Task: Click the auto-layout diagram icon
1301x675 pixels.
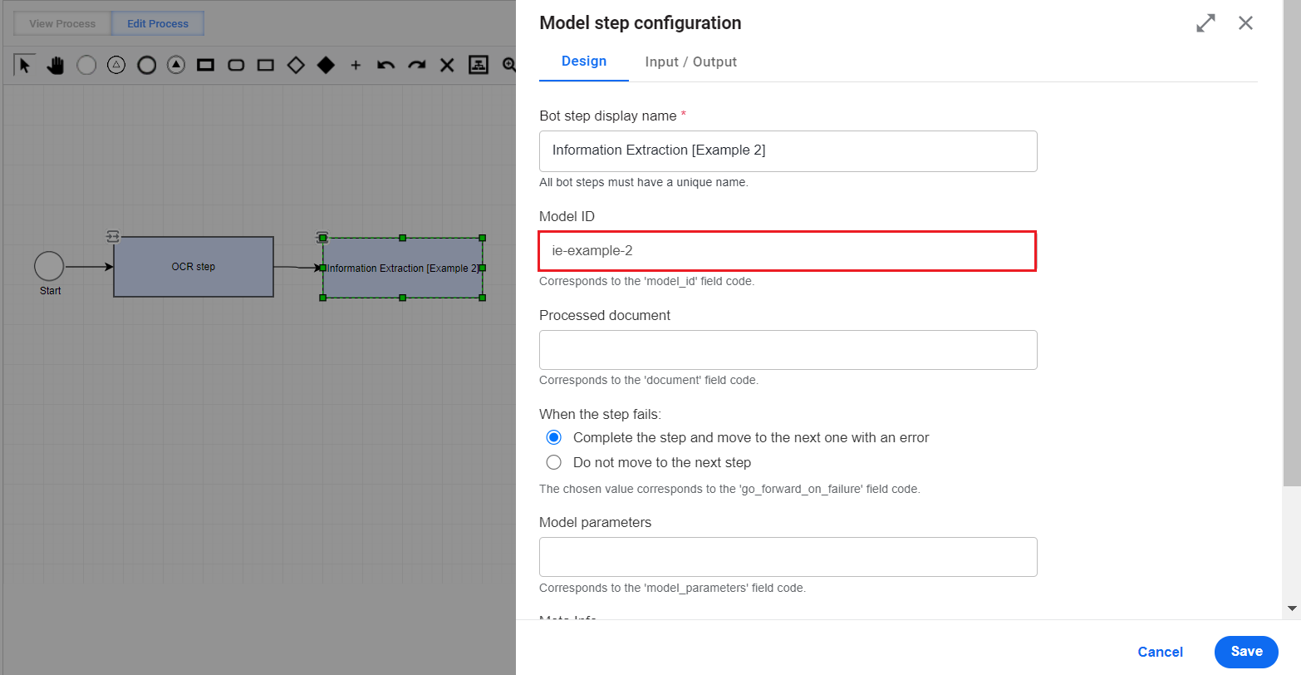Action: coord(479,65)
